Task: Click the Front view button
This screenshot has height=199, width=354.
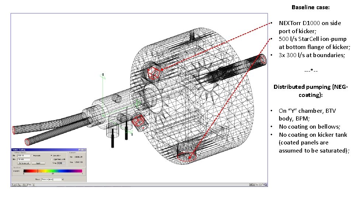Action: (14, 185)
